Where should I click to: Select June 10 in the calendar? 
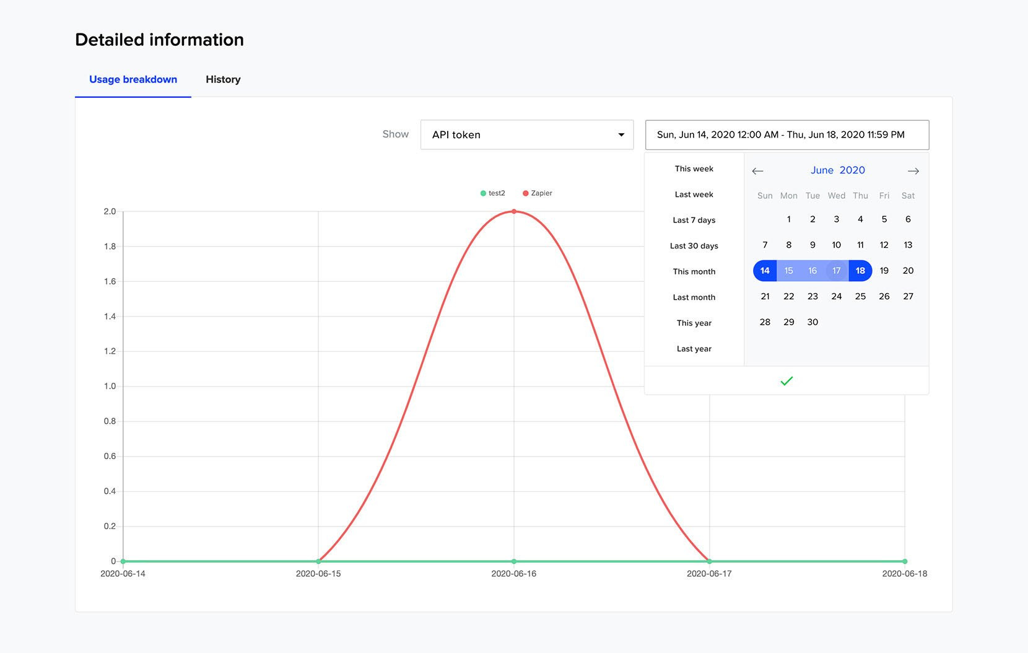coord(837,245)
